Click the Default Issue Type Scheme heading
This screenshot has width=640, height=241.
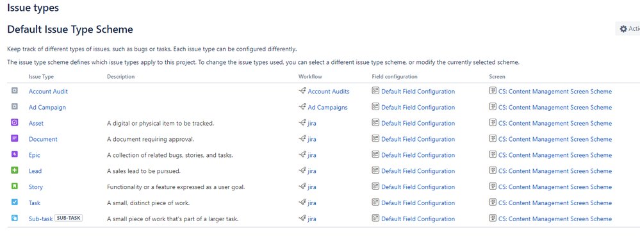[70, 29]
